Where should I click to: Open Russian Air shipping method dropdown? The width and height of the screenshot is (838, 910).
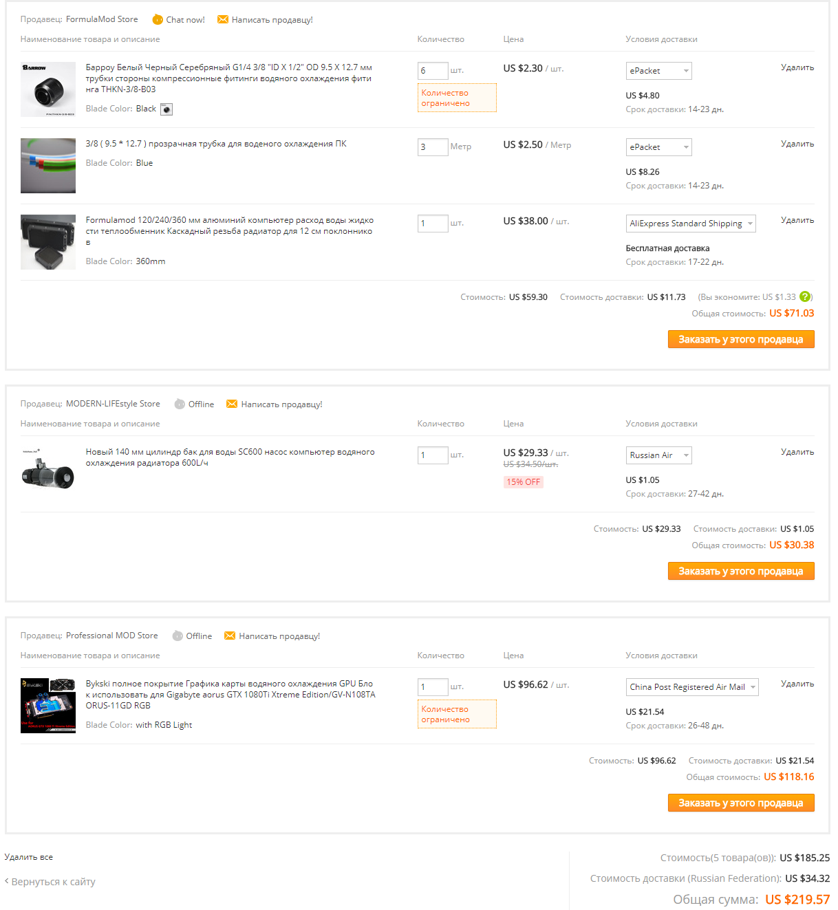point(658,455)
